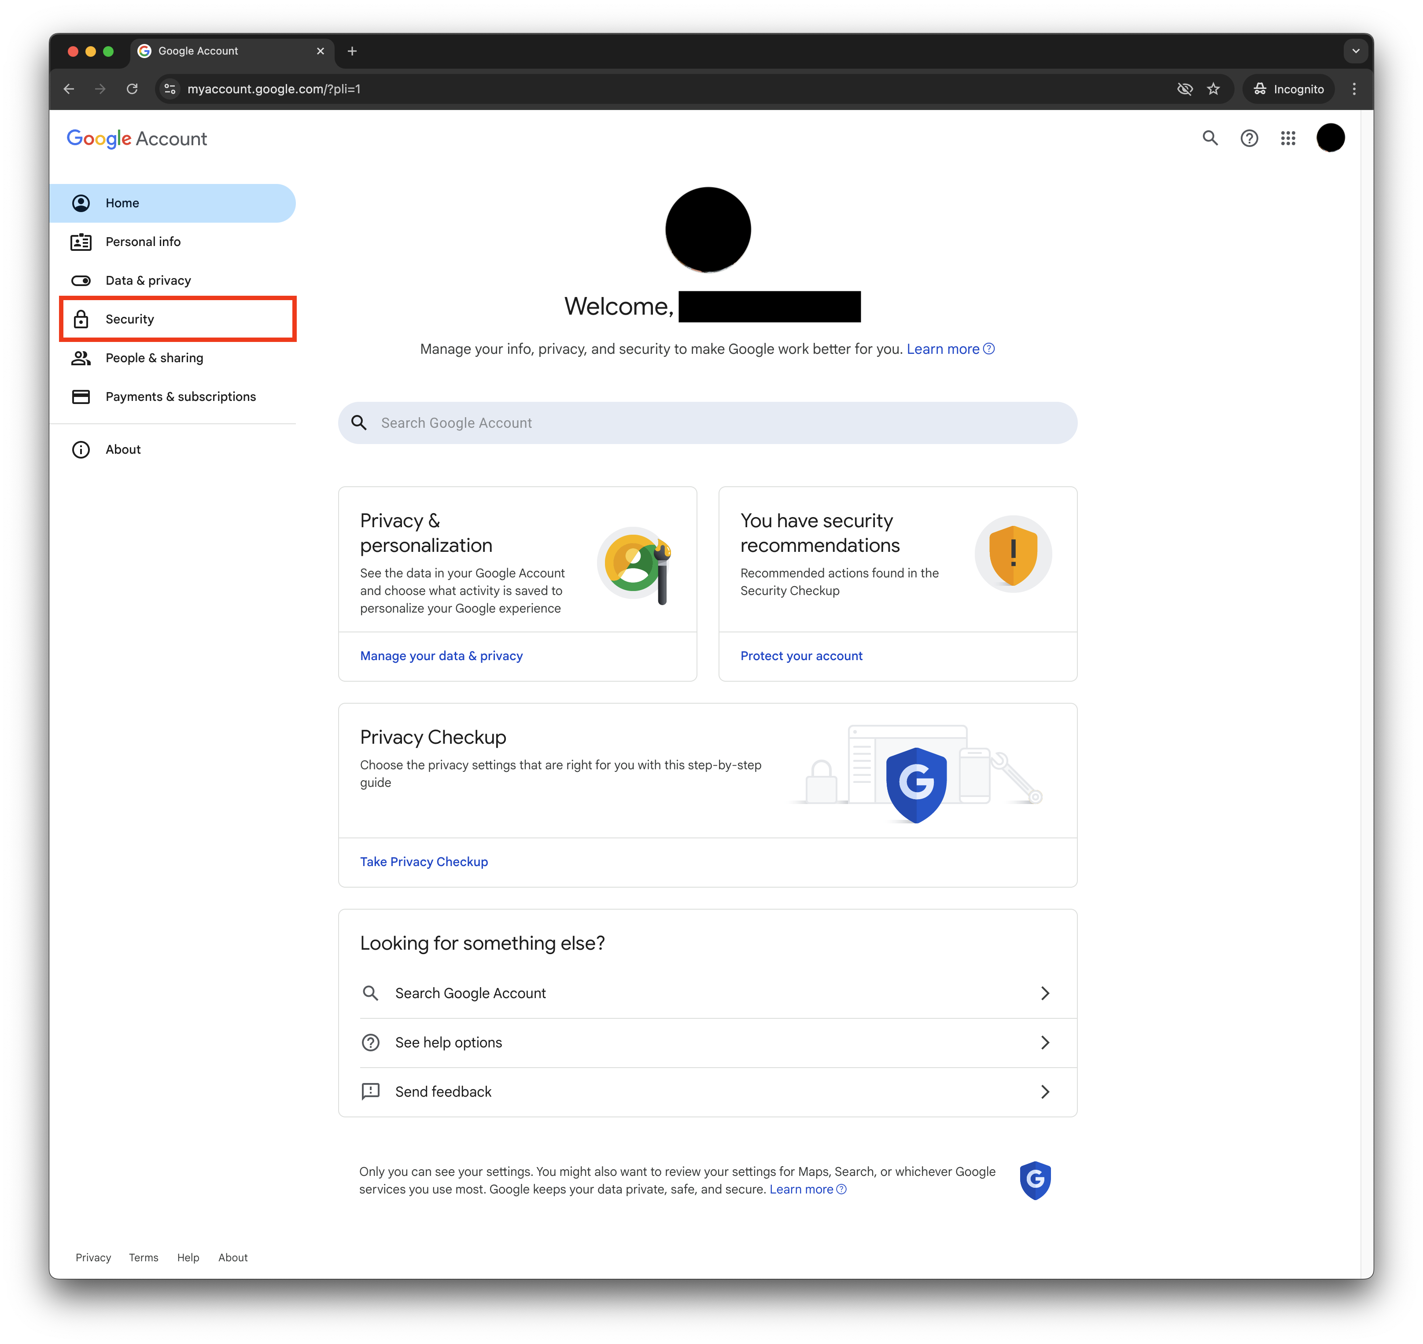
Task: Click Manage your data & privacy link
Action: click(x=441, y=656)
